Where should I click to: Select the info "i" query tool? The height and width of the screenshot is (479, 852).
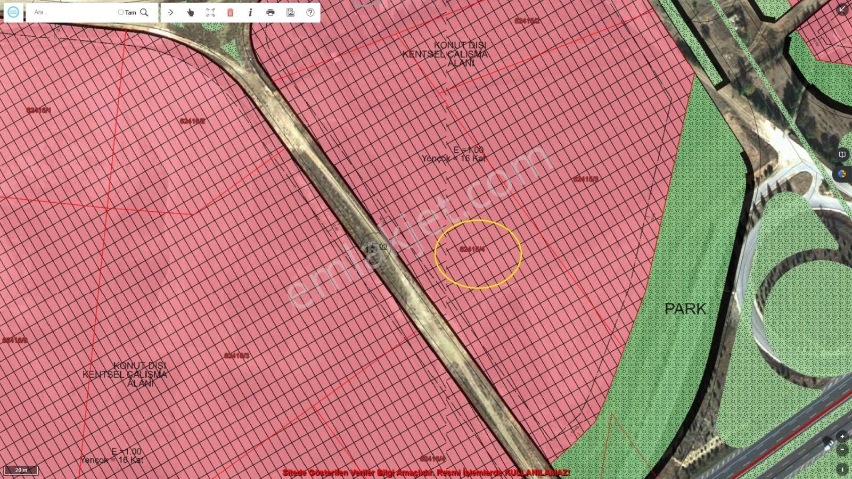[250, 12]
